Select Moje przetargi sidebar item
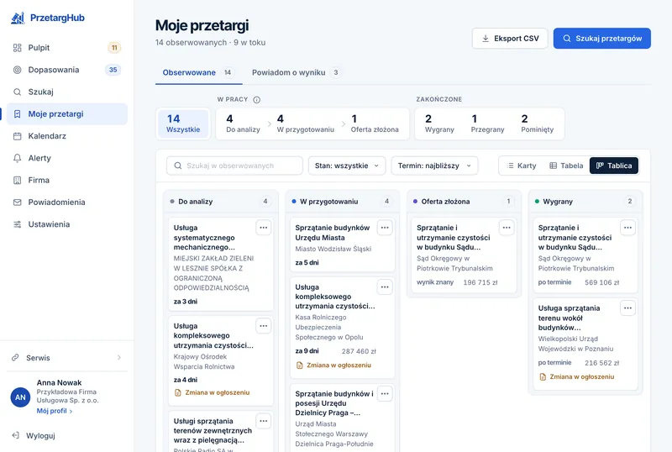672x452 pixels. (67, 114)
